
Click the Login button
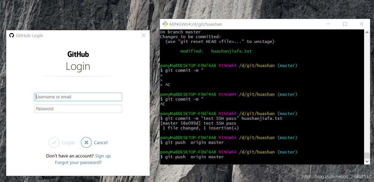coord(62,142)
